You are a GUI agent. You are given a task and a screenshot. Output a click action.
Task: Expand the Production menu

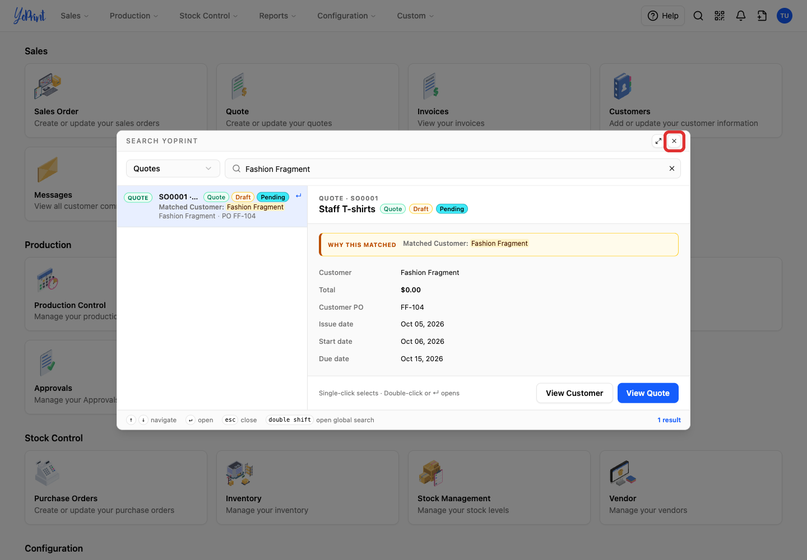pyautogui.click(x=134, y=16)
